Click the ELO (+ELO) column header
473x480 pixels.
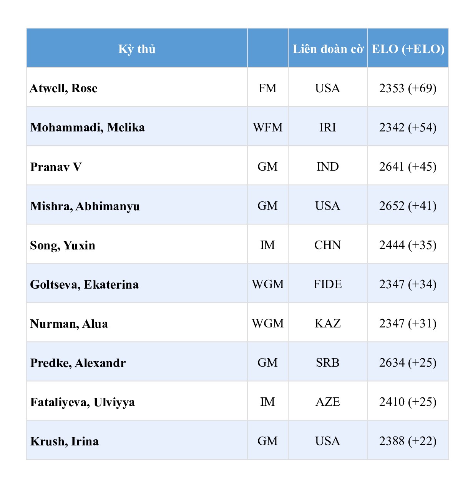pyautogui.click(x=408, y=49)
